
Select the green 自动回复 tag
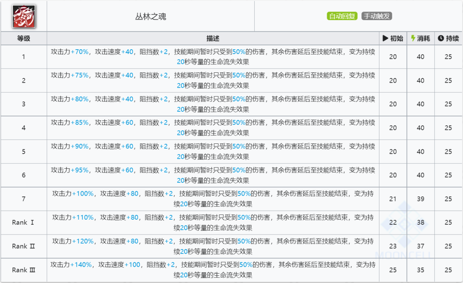pos(342,16)
